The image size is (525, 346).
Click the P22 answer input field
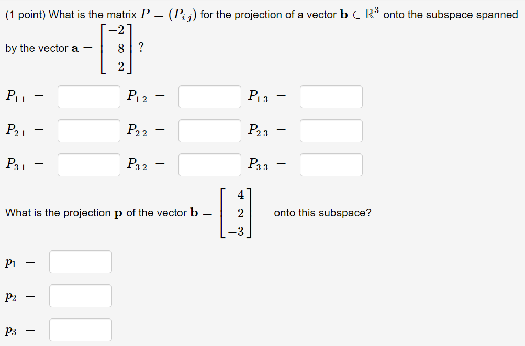point(209,130)
